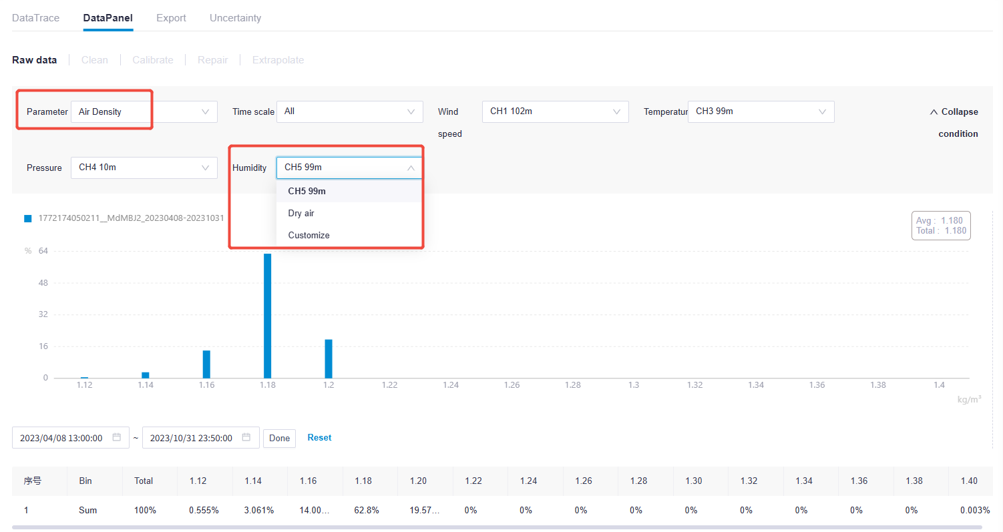Screen dimensions: 1003x532
Task: Choose Customize from humidity list
Action: (x=309, y=235)
